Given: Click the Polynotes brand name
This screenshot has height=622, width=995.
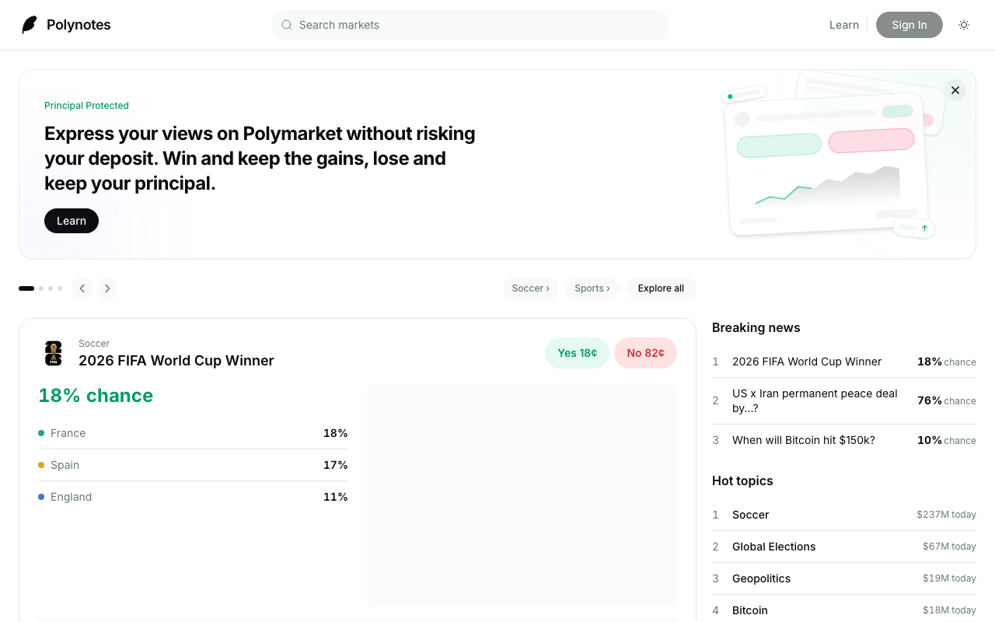Looking at the screenshot, I should (79, 25).
